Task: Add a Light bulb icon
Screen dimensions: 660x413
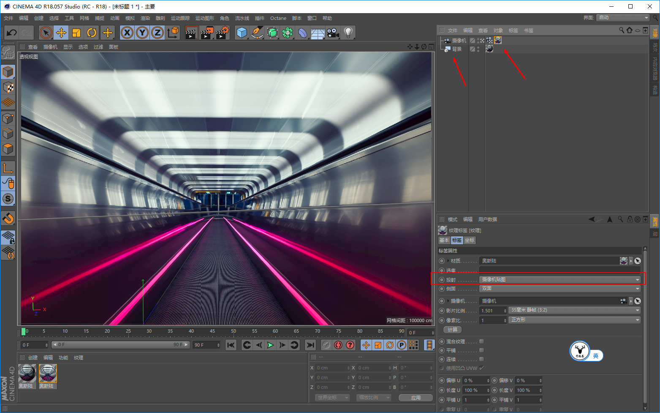Action: click(x=348, y=33)
